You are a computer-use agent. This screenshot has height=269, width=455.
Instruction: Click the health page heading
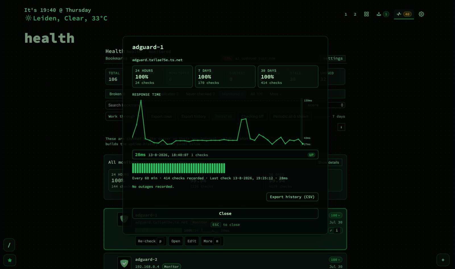pos(49,38)
